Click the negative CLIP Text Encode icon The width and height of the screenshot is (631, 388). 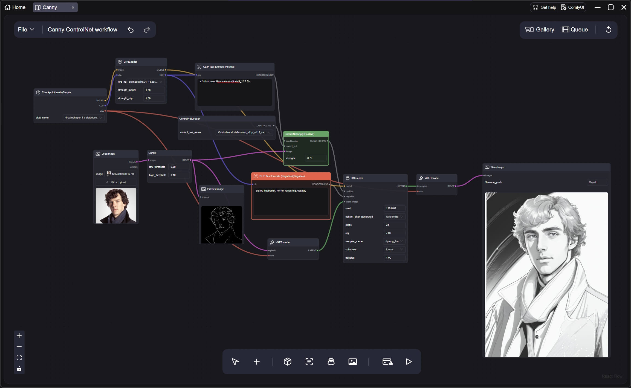tap(256, 176)
